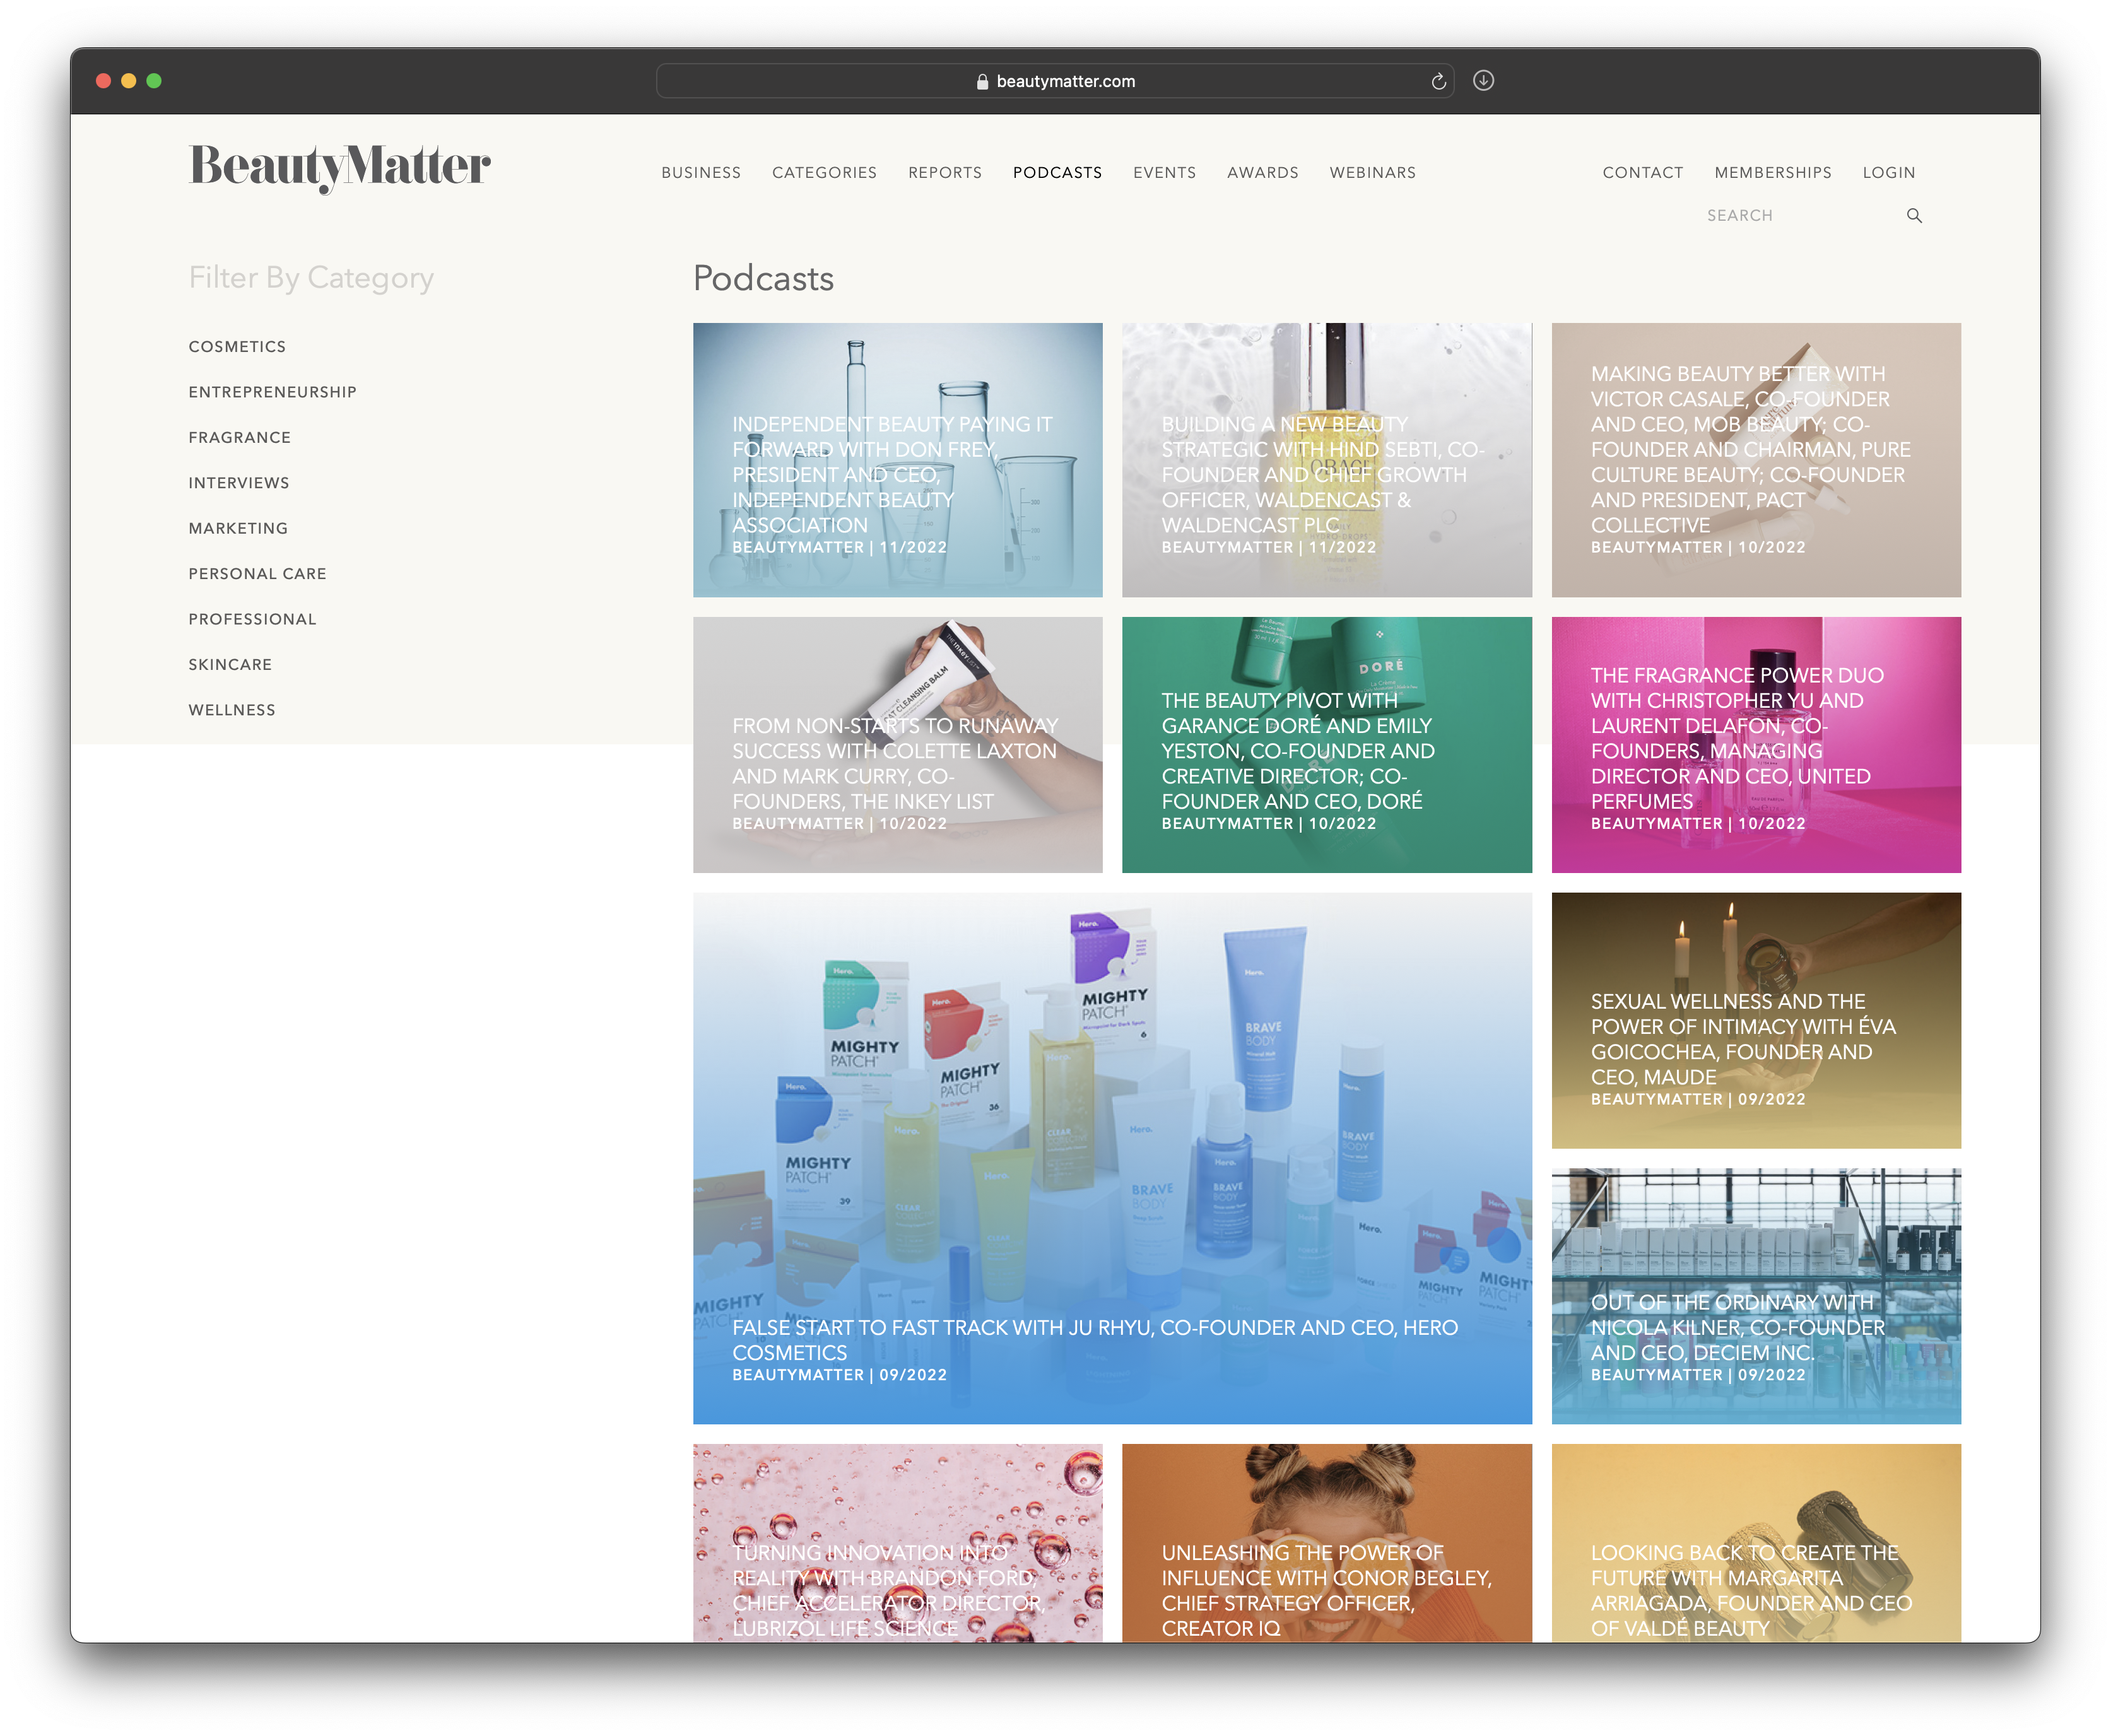The height and width of the screenshot is (1736, 2111).
Task: Open the Beauty Pivot Doré podcast tile
Action: click(1326, 745)
